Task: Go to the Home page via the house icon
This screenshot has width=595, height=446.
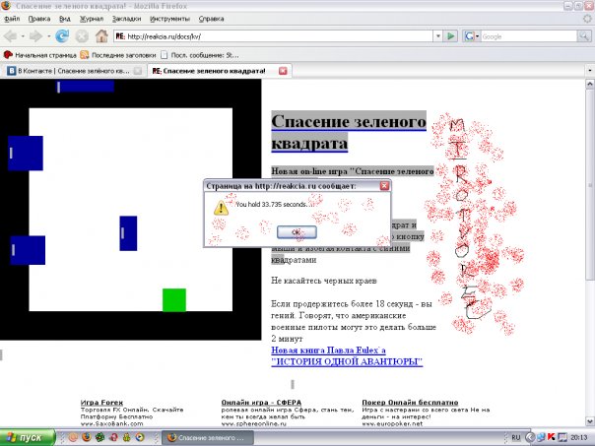Action: [x=100, y=36]
